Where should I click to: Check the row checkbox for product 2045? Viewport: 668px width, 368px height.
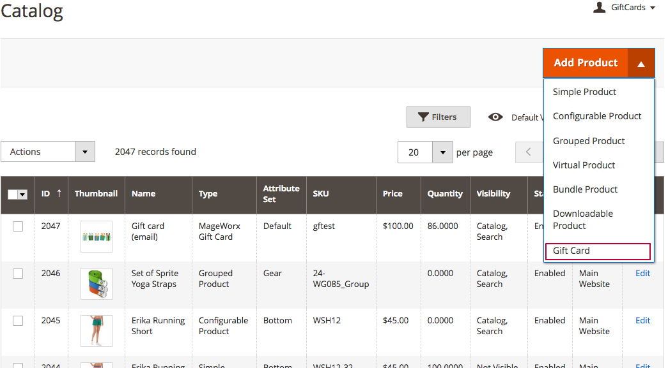click(18, 321)
